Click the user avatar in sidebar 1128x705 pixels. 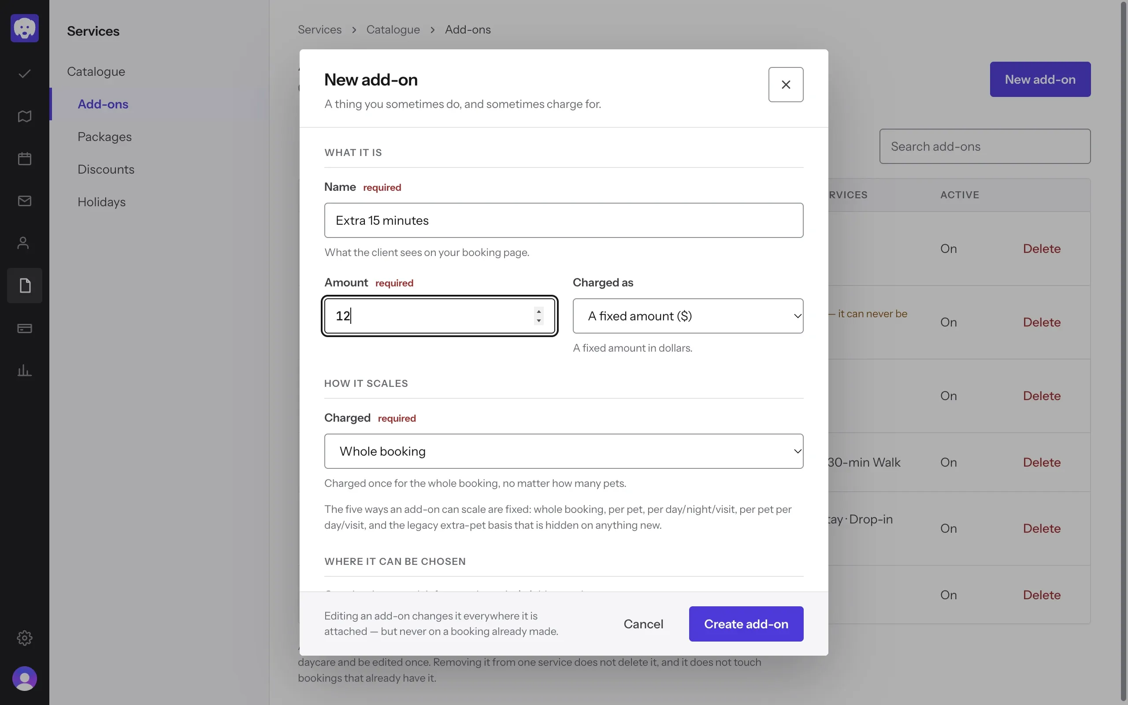click(25, 679)
